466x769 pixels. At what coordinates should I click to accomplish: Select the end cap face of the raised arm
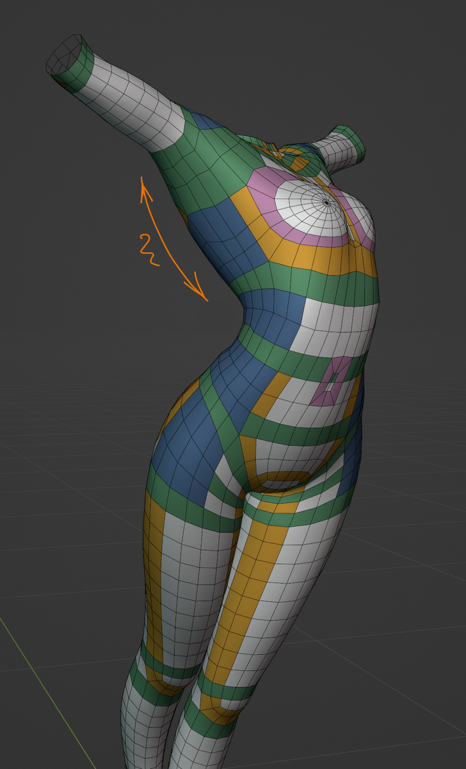tap(64, 56)
